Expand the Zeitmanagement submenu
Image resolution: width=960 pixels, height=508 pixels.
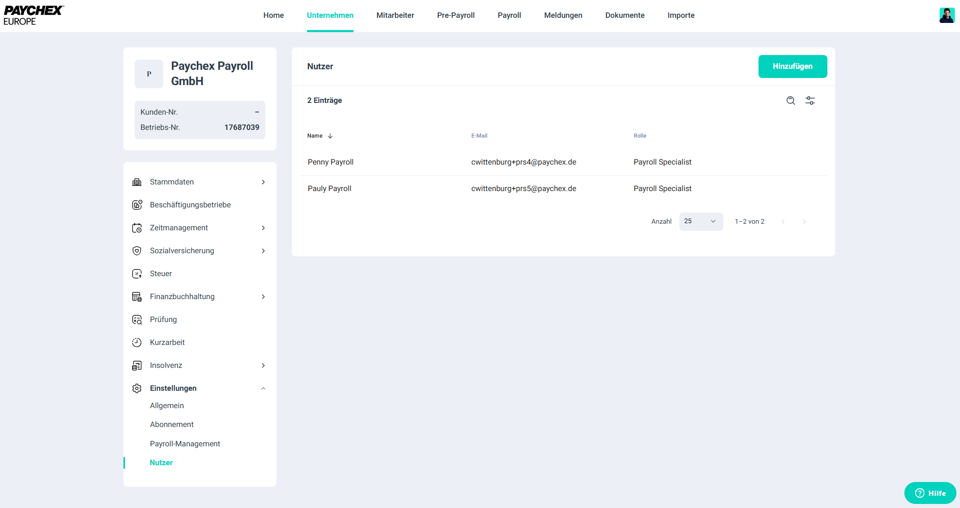click(263, 228)
